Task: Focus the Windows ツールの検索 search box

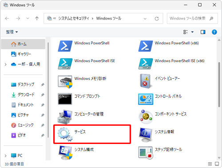Action: [x=192, y=18]
